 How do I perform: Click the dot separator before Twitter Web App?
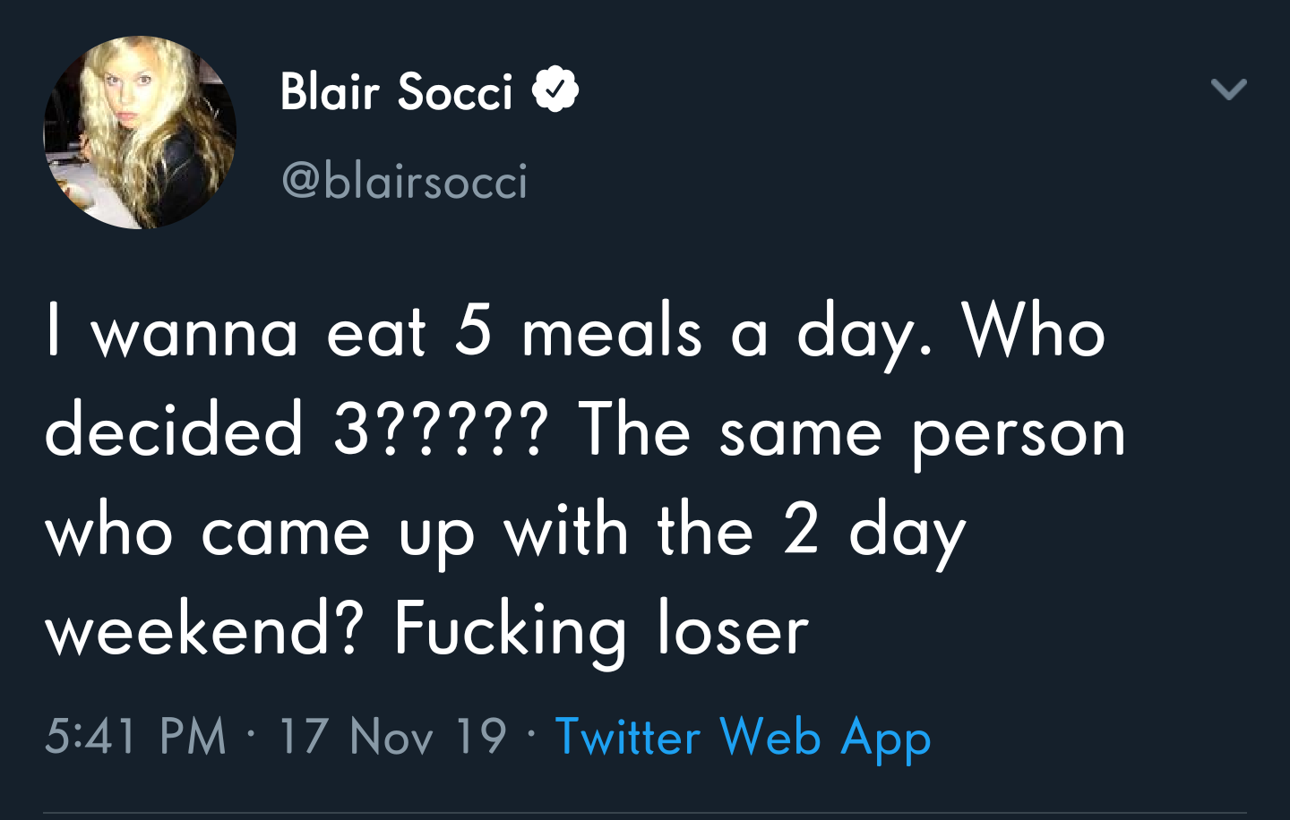[x=531, y=735]
